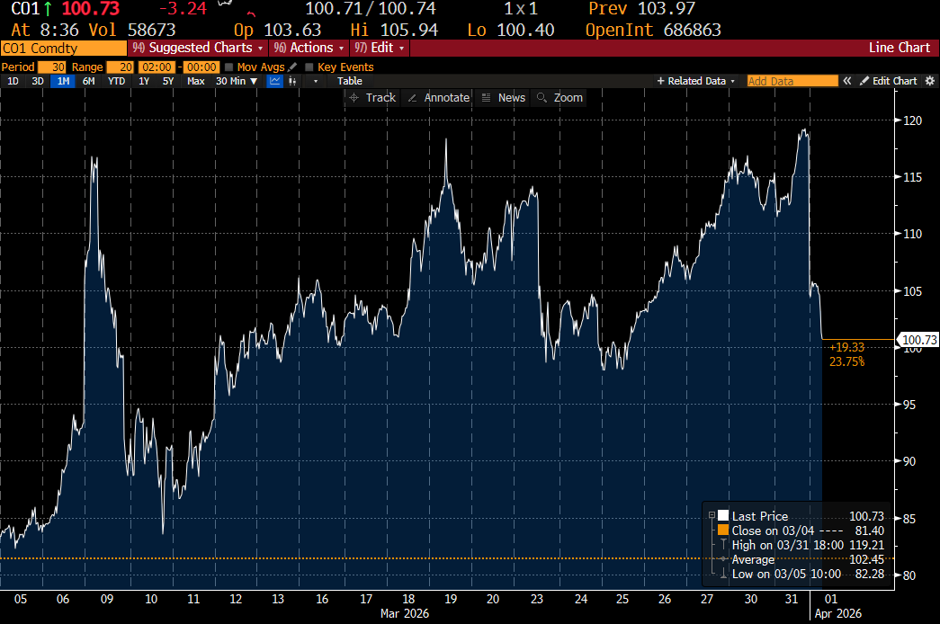Click the Last Price white color swatch
940x624 pixels.
[723, 515]
